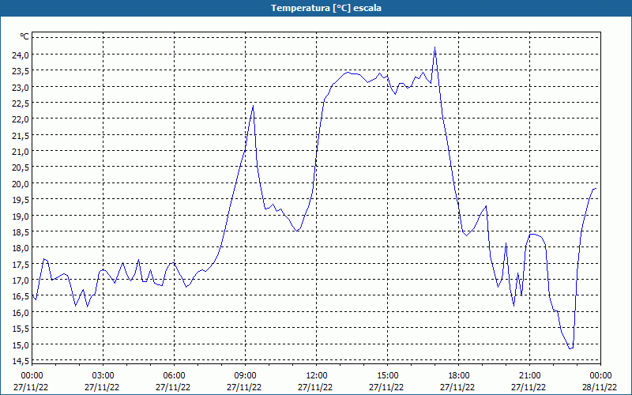The image size is (632, 395).
Task: Click the 23,0 y-axis value
Action: tap(21, 88)
